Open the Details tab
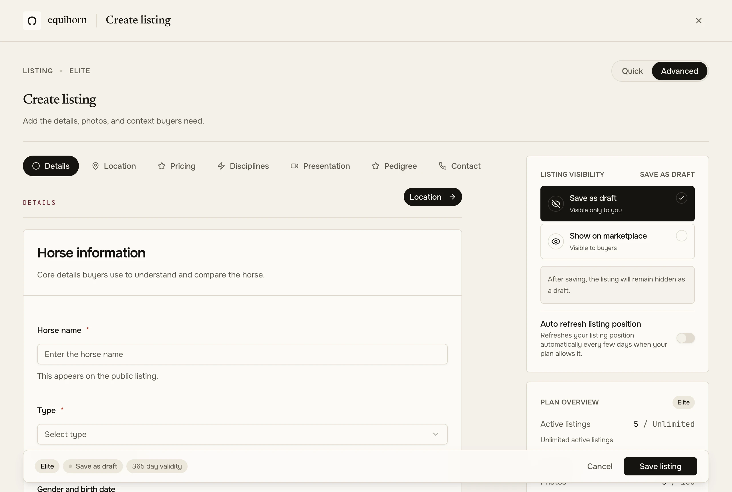 pos(51,166)
